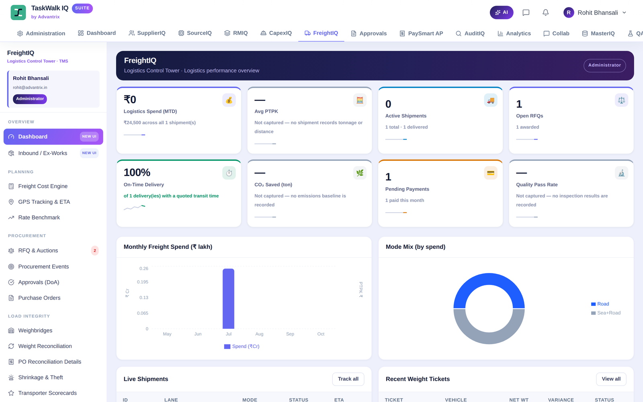Switch to the SupplierIQ tab
Image resolution: width=643 pixels, height=402 pixels.
point(147,33)
